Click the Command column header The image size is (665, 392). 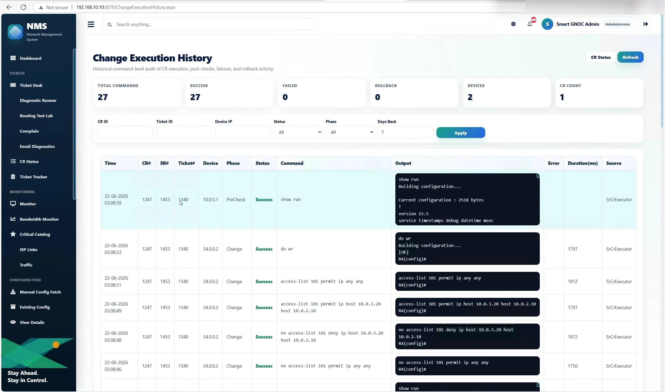pyautogui.click(x=334, y=163)
